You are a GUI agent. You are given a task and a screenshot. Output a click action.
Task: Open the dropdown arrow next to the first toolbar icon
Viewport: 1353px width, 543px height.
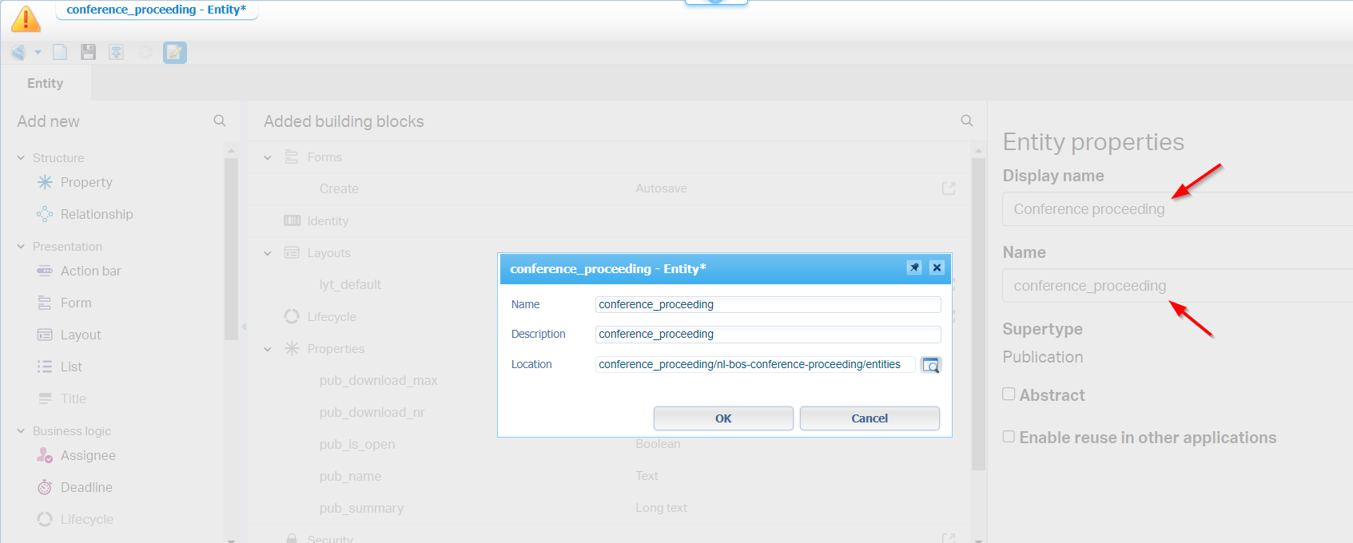click(38, 53)
